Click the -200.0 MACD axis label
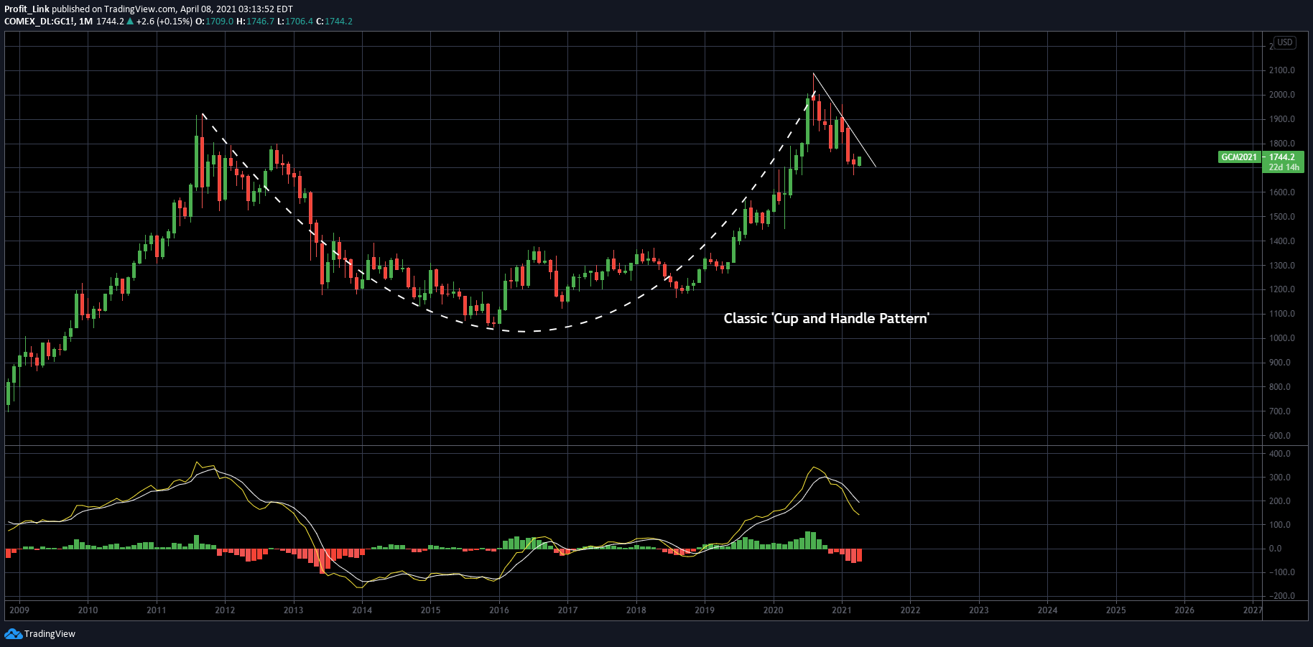 pos(1282,596)
